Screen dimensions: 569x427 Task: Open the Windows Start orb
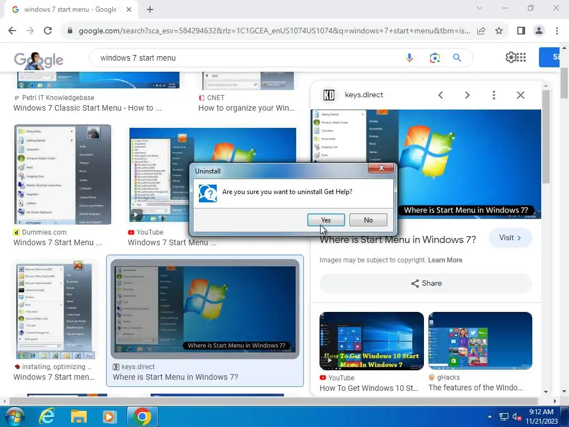click(14, 416)
